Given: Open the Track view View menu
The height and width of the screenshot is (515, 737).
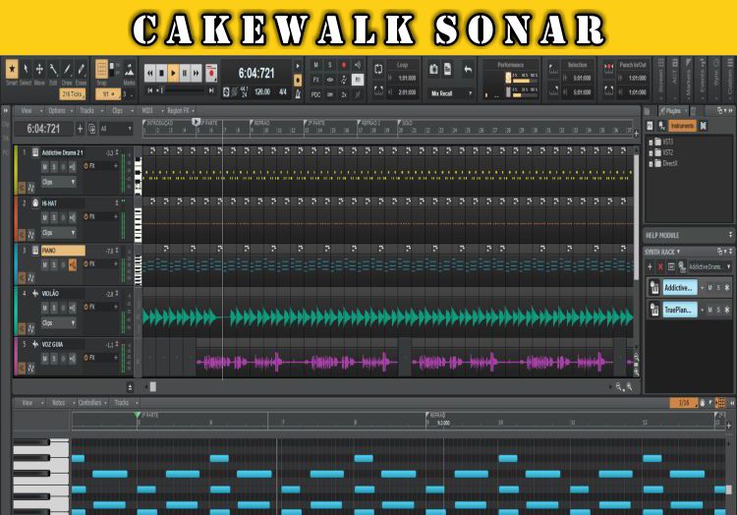Looking at the screenshot, I should (28, 111).
